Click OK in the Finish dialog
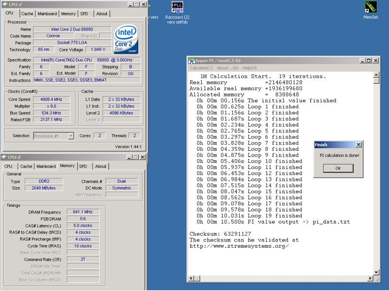 pyautogui.click(x=338, y=168)
